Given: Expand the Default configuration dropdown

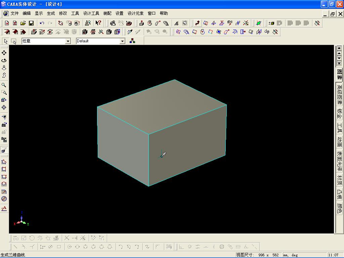Looking at the screenshot, I should (x=123, y=41).
